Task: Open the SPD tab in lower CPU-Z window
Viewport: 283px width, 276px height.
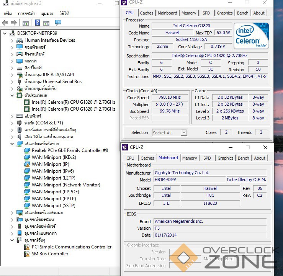Action: click(207, 158)
